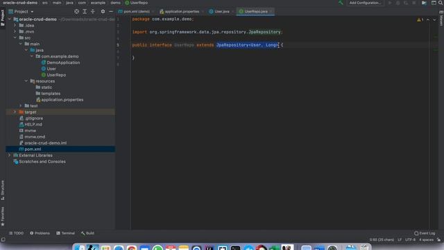Click the UTF-8 encoding status item
This screenshot has height=250, width=444.
pos(410,240)
